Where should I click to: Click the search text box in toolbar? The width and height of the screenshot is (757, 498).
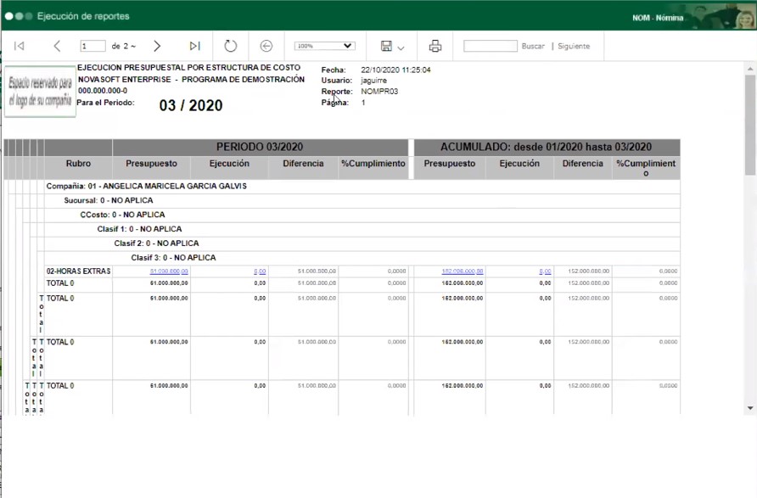(490, 46)
